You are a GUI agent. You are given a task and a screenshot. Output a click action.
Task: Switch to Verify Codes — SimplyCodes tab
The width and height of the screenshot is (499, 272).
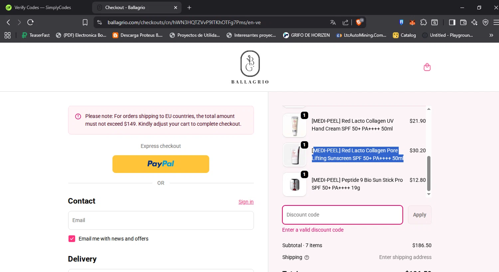43,8
